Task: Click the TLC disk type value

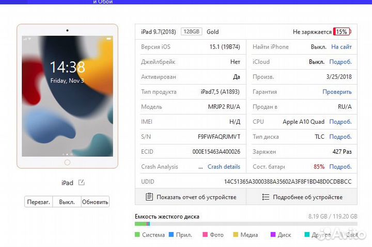Action: (x=319, y=137)
